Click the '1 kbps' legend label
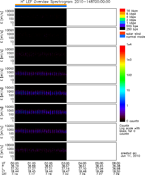The image size is (145, 175). pyautogui.click(x=131, y=23)
